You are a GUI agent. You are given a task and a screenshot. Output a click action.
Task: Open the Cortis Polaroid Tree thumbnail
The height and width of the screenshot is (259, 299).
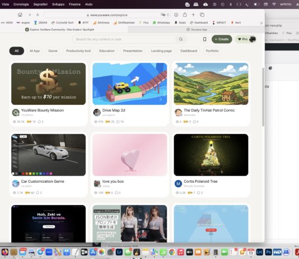[x=211, y=155]
